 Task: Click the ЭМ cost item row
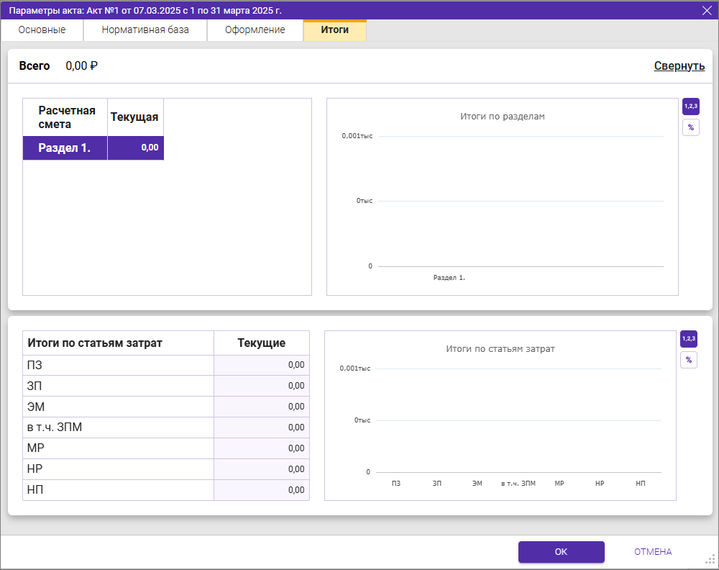point(118,407)
